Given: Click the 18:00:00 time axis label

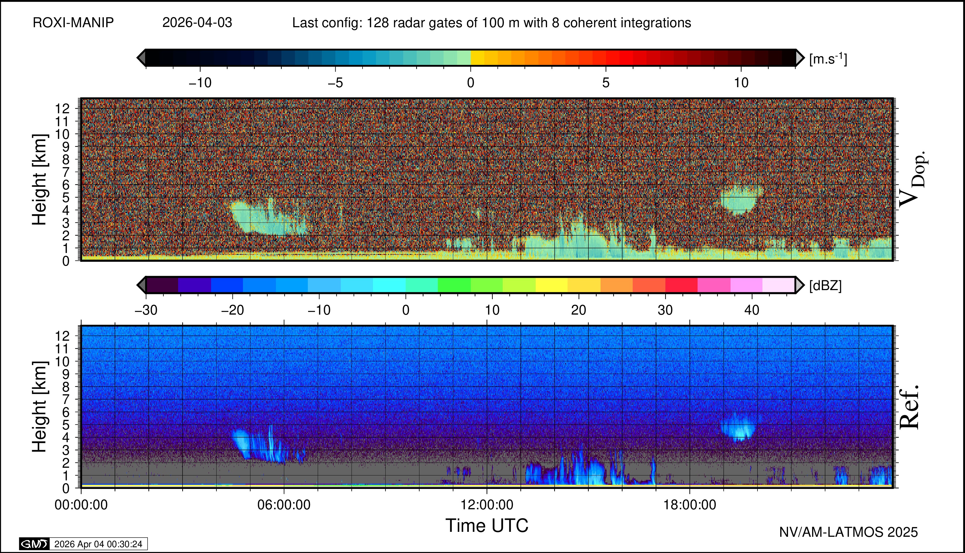Looking at the screenshot, I should click(x=689, y=505).
